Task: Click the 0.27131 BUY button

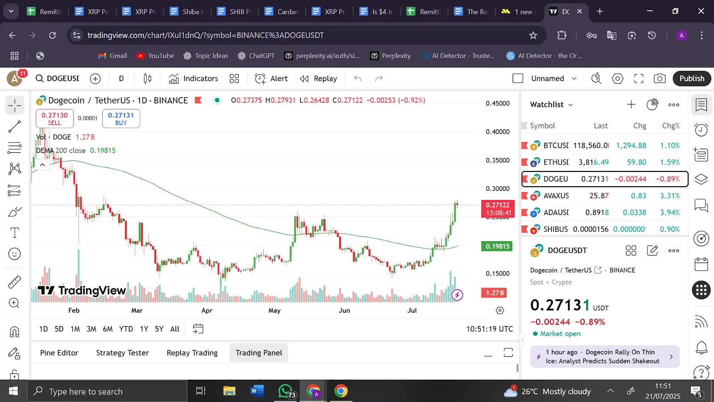Action: [121, 119]
